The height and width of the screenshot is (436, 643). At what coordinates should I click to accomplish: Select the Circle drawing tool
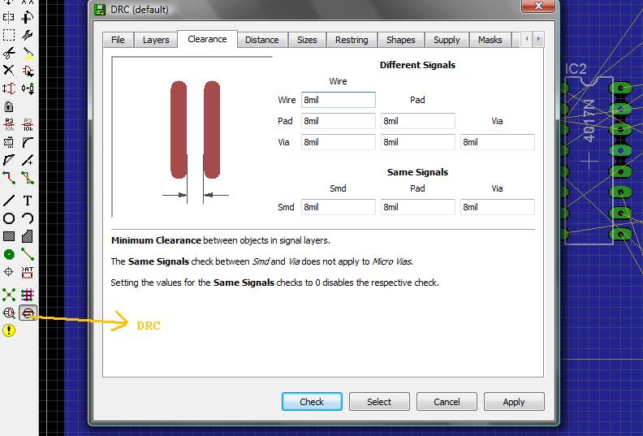pos(9,218)
